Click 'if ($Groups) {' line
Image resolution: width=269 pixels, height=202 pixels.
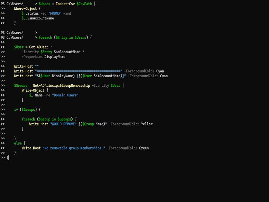click(27, 110)
